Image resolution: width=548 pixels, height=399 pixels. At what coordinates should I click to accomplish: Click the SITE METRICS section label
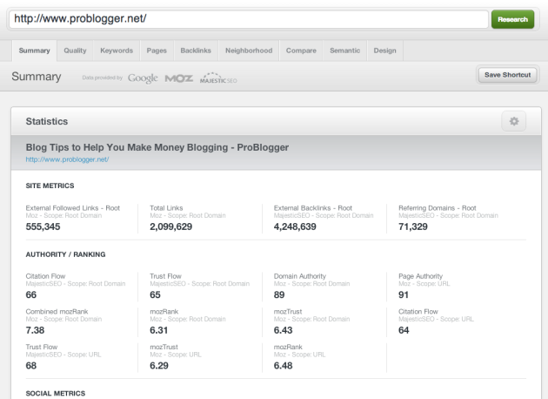click(50, 186)
